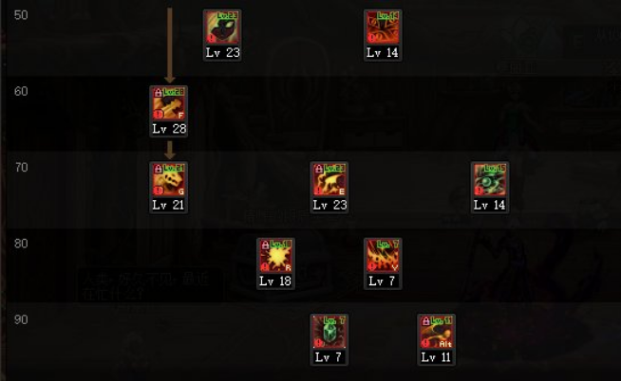Viewport: 621px width, 381px height.
Task: Click the dark hooded Lv 23 skill in row 50
Action: point(222,35)
